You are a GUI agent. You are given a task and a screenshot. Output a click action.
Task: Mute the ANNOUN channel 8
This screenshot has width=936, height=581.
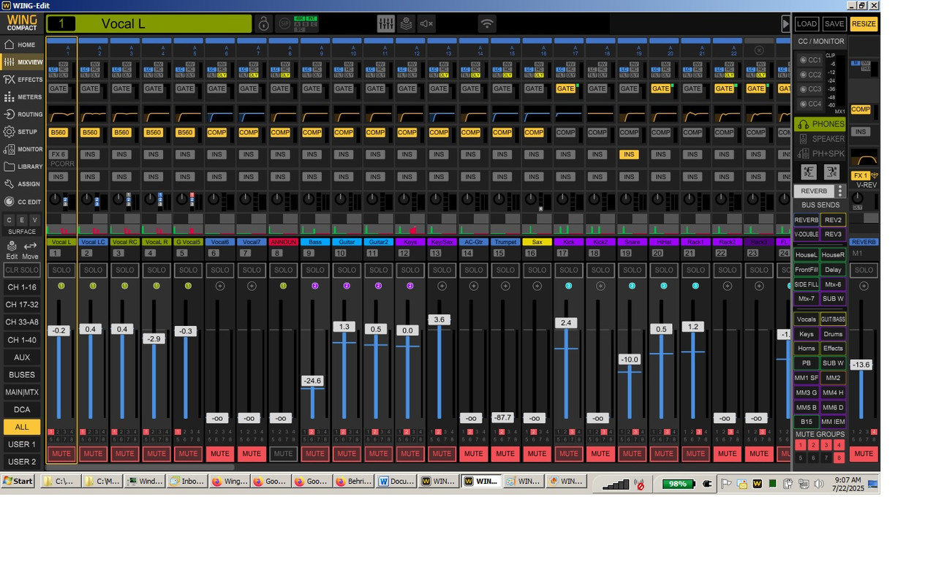[283, 454]
